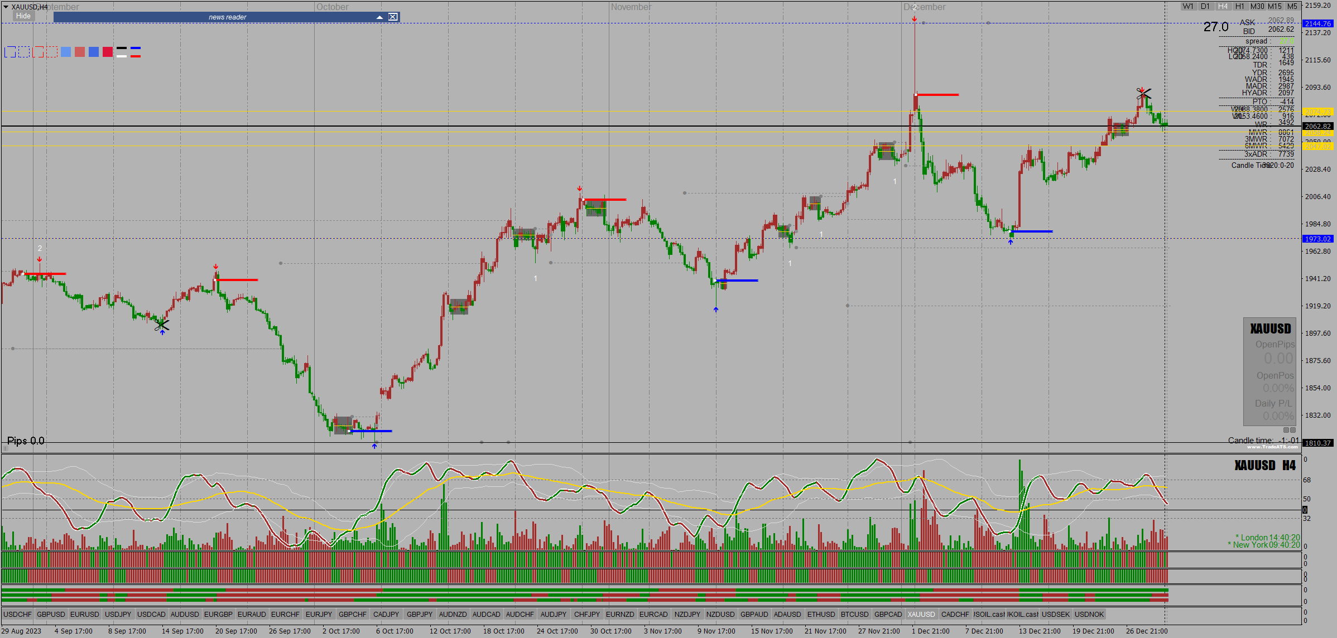Collapse the news reader panel arrow
Screen dimensions: 1337x638
(x=379, y=17)
